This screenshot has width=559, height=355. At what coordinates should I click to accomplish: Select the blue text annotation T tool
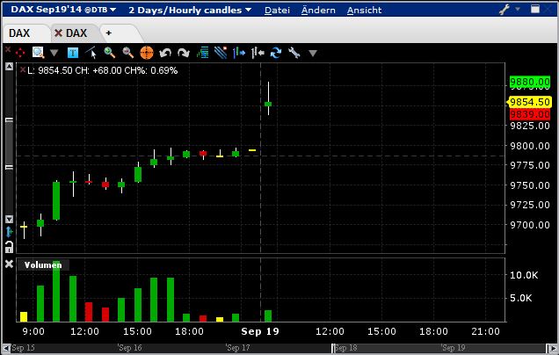[73, 53]
